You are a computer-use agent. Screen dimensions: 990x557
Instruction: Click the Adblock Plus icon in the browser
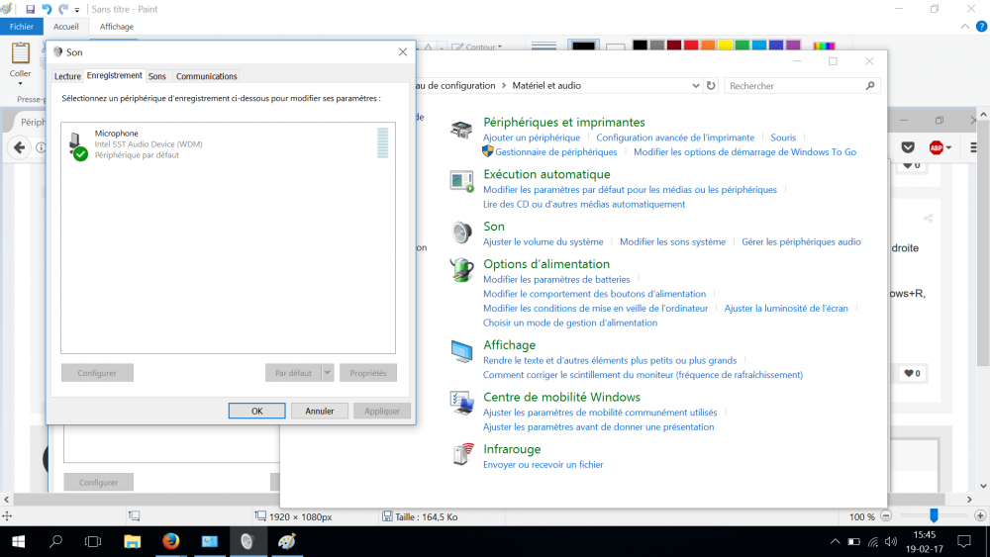[937, 147]
